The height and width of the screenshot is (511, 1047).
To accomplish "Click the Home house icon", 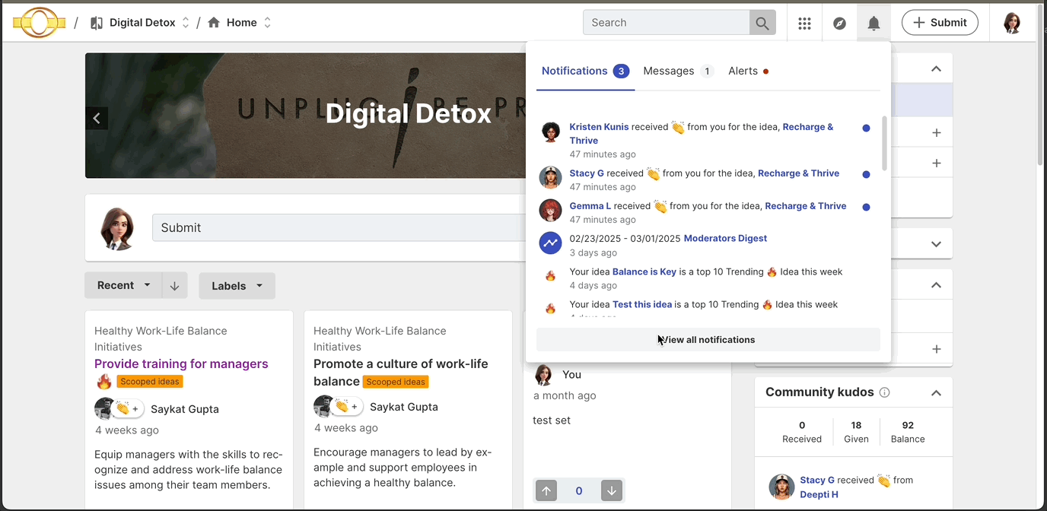I will point(214,23).
